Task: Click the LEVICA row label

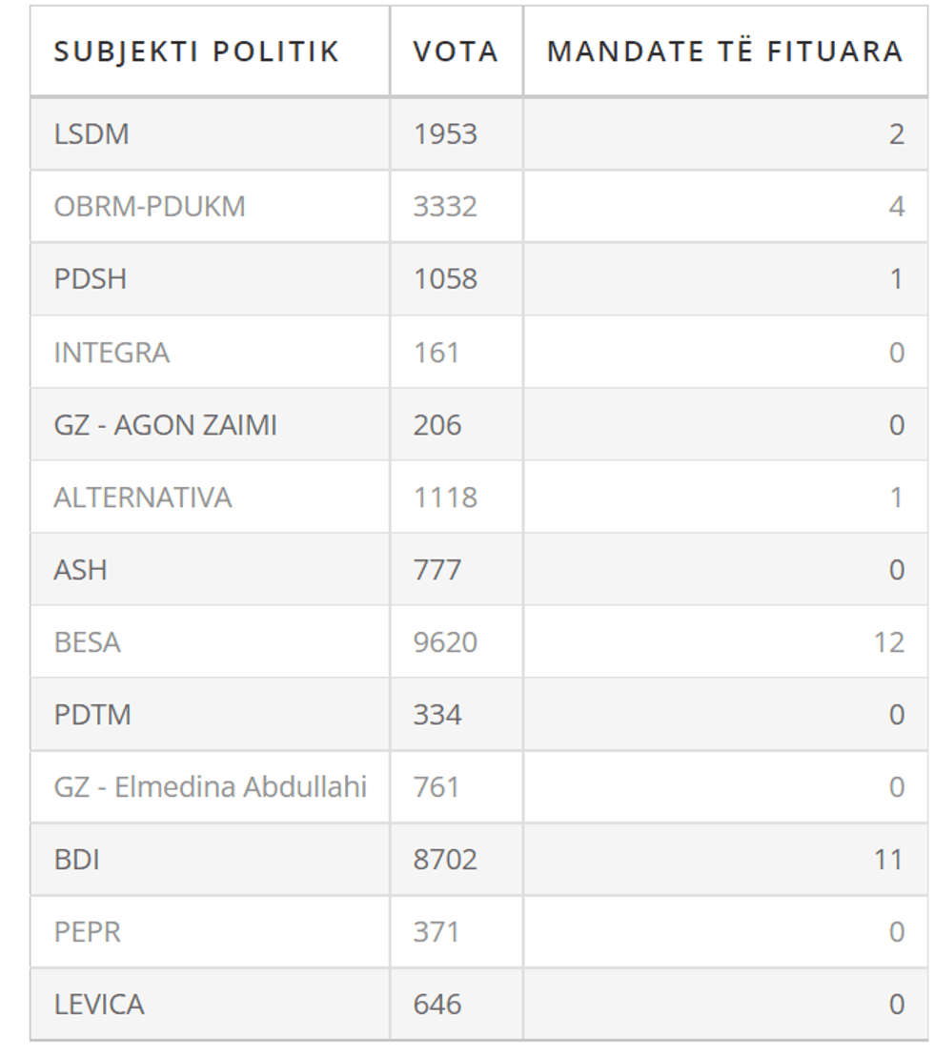Action: [x=99, y=1005]
